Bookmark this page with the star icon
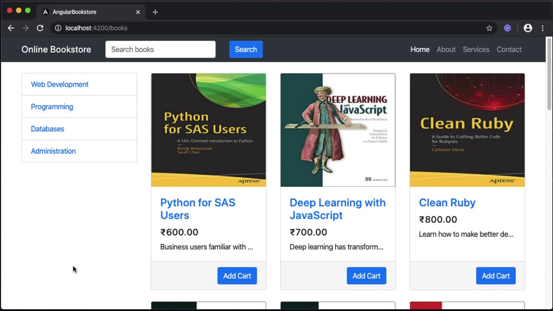Image resolution: width=553 pixels, height=311 pixels. pos(489,28)
